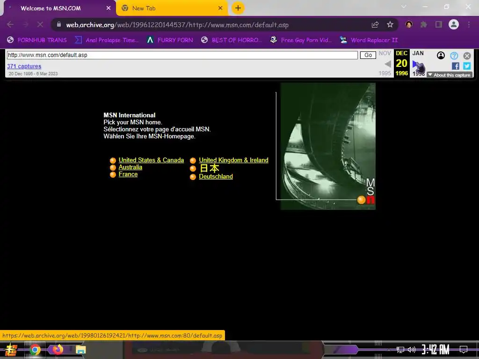This screenshot has height=359, width=479.
Task: Open a new tab with plus button
Action: tap(238, 8)
